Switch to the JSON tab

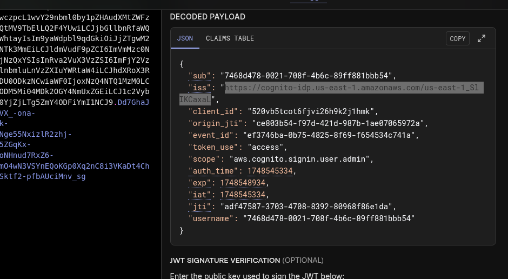click(x=185, y=38)
